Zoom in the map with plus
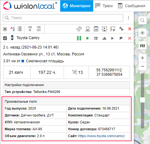 143,58
